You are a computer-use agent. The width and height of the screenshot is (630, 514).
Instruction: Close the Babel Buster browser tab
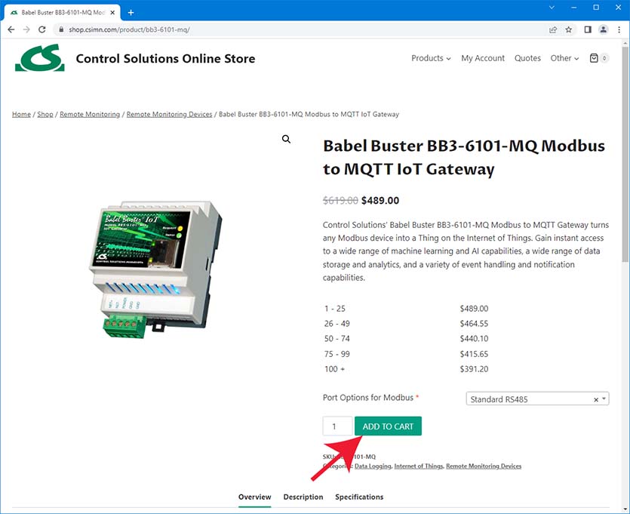click(112, 13)
